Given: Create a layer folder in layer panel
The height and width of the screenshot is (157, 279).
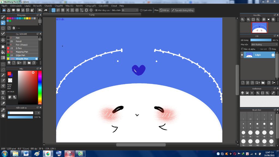Looking at the screenshot, I should pyautogui.click(x=263, y=83).
